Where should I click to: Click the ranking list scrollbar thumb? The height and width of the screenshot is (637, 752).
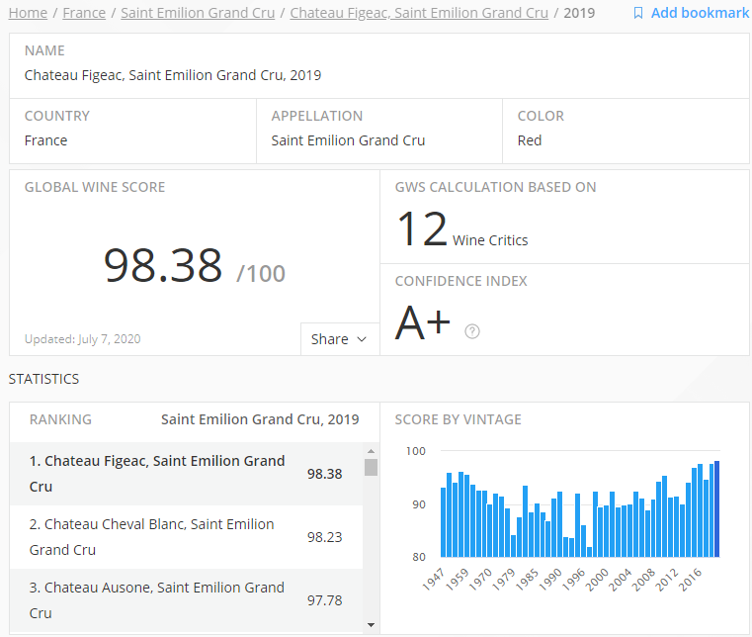click(371, 467)
